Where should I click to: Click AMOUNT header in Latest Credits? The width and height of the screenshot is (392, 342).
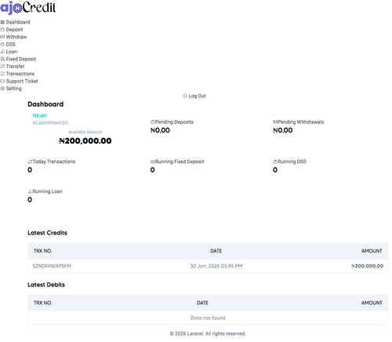pos(372,251)
